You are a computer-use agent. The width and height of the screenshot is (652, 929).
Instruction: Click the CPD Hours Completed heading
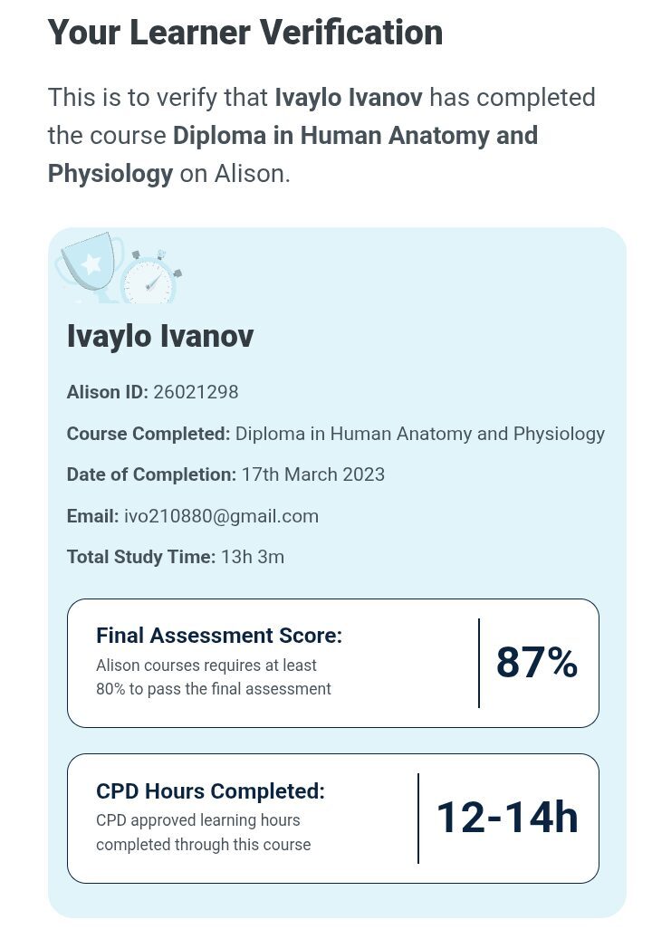tap(210, 790)
